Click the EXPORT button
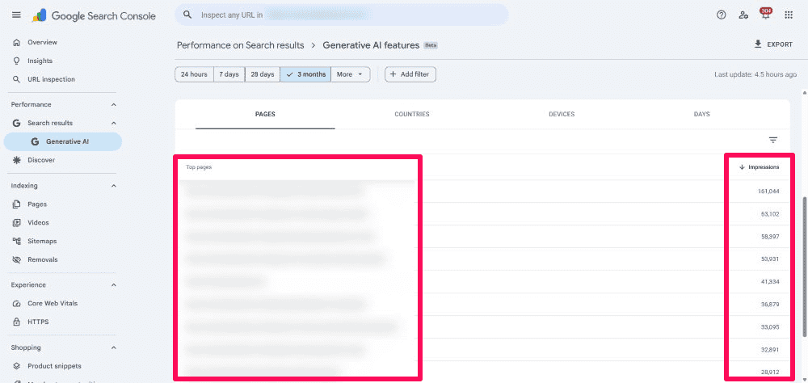This screenshot has height=383, width=808. (773, 44)
